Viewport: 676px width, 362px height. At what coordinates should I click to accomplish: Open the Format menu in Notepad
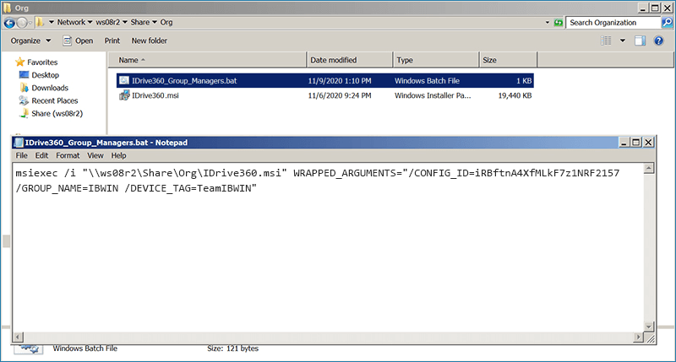(x=69, y=155)
